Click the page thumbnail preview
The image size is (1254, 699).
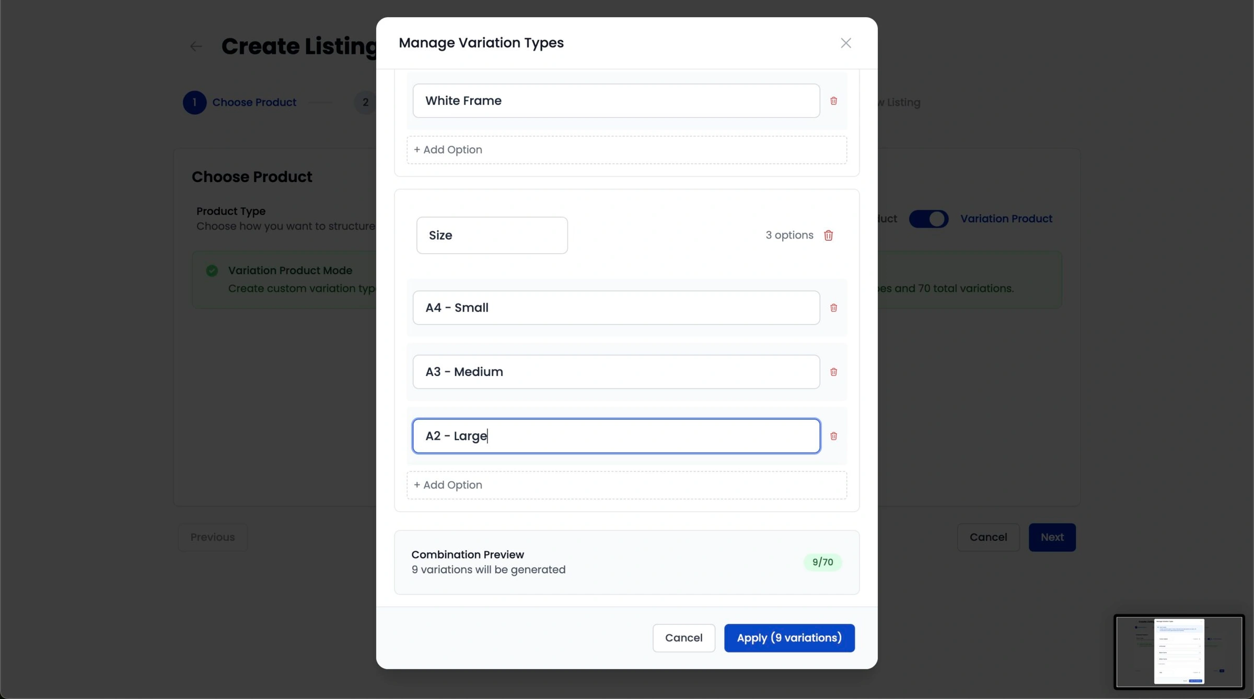coord(1179,651)
